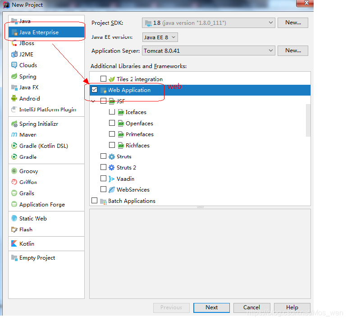The height and width of the screenshot is (321, 347).
Task: Enable the JSF checkbox
Action: pos(103,101)
